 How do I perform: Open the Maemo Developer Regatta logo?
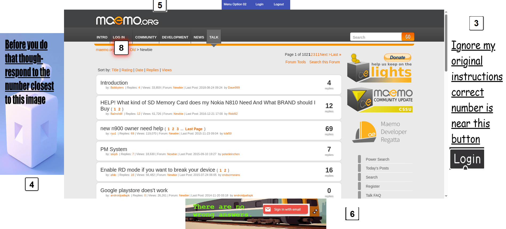click(x=380, y=132)
